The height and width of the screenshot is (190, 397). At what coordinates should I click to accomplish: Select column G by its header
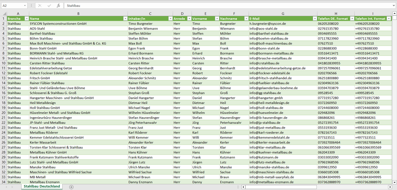point(283,14)
